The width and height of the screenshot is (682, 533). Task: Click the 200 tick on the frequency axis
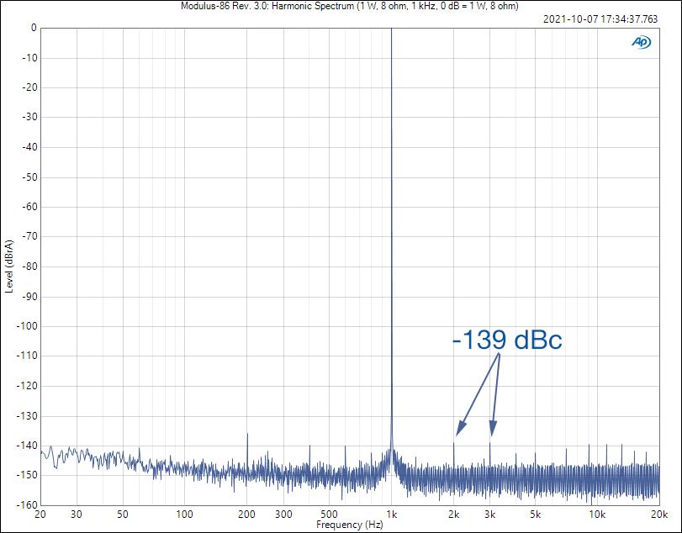(x=246, y=515)
